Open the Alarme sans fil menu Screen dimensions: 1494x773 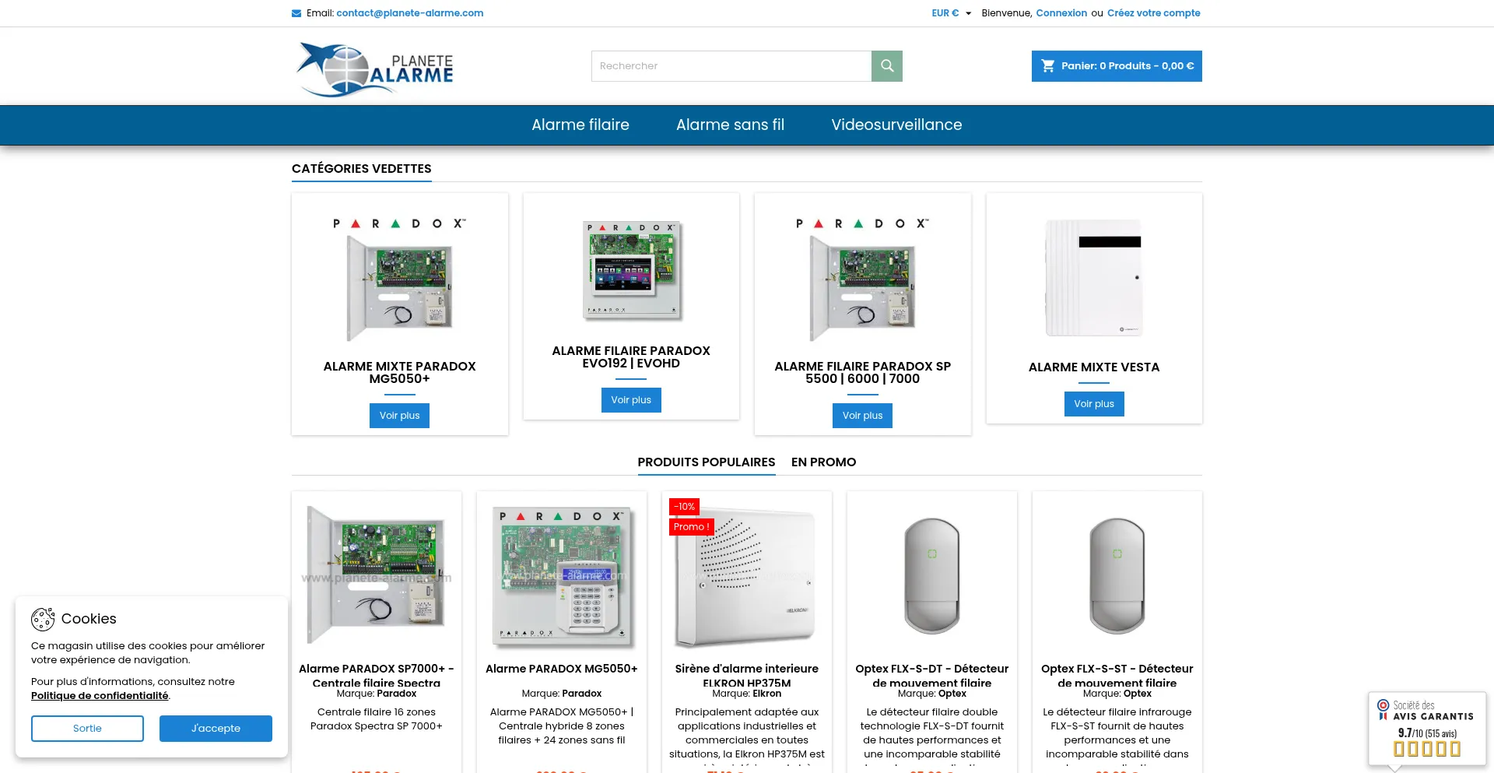[730, 125]
